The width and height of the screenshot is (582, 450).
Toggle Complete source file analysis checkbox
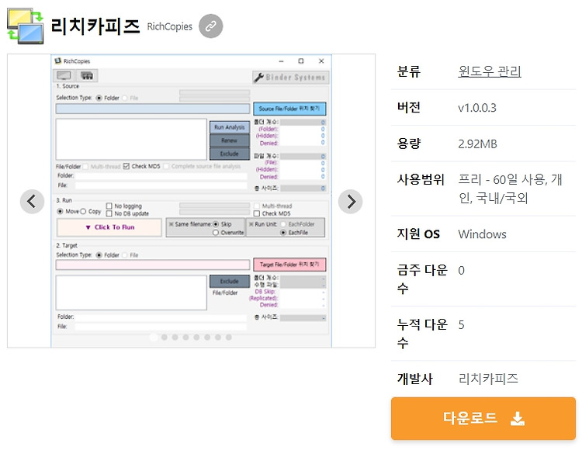click(x=166, y=166)
